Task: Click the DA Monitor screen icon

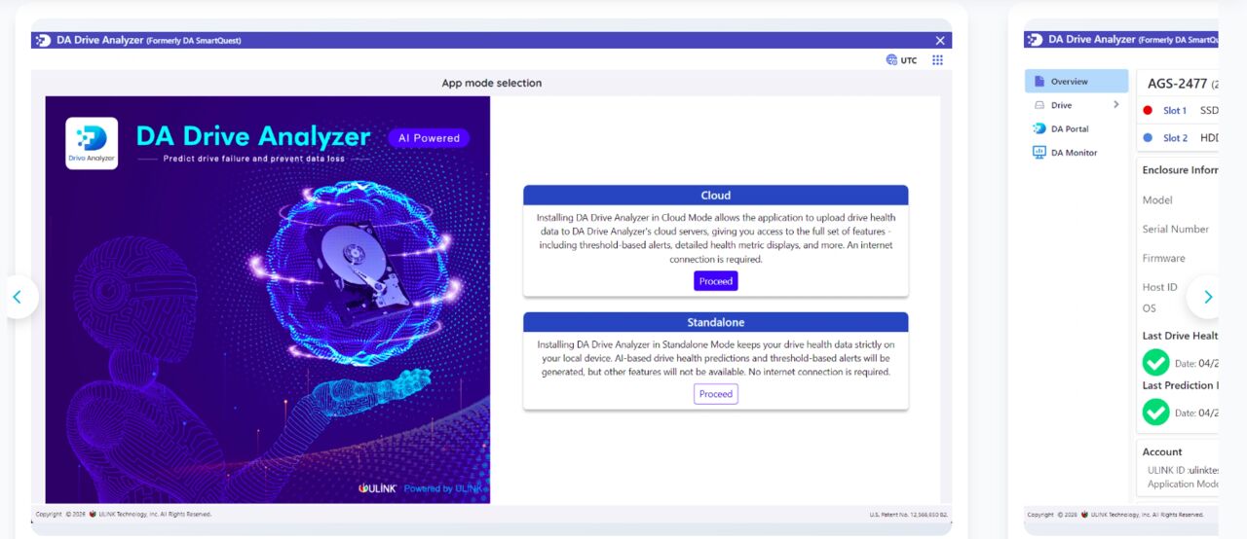Action: pos(1039,153)
